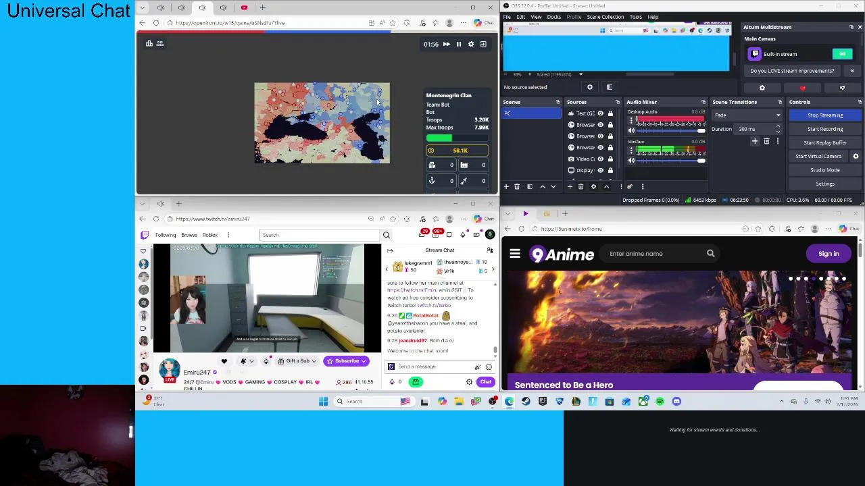Switch to the YouTube tab in top browser
865x486 pixels.
coord(244,7)
